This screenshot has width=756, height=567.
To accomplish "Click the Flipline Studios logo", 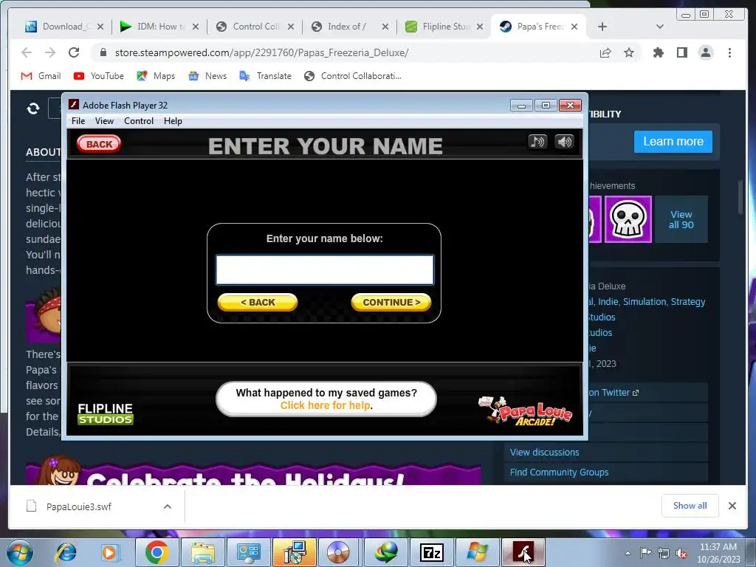I will click(105, 413).
